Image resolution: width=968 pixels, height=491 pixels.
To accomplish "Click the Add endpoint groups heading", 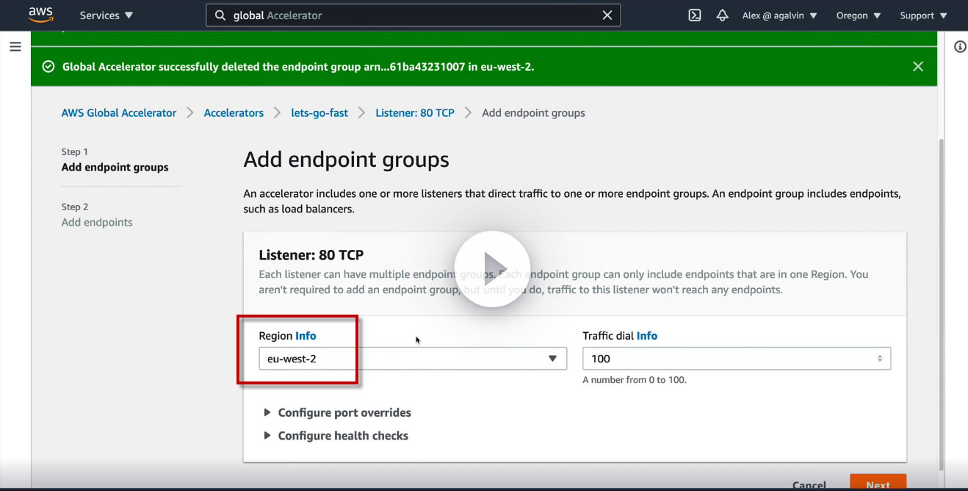I will point(346,160).
